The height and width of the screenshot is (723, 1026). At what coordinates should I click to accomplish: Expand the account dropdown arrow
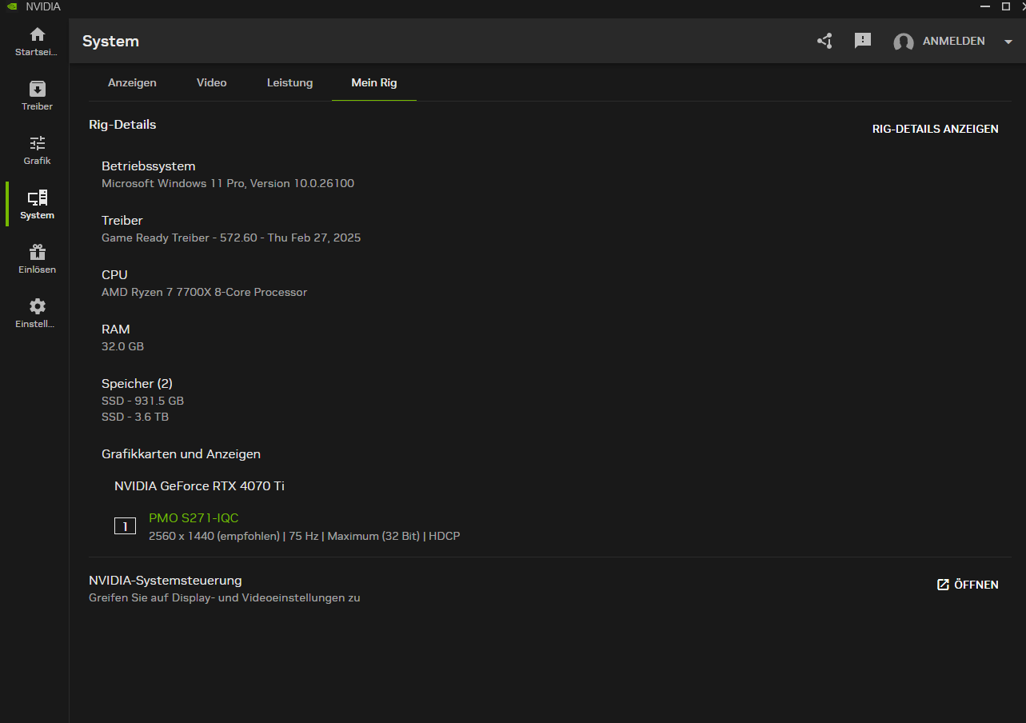[x=1008, y=42]
